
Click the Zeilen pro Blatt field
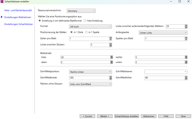[89, 39]
